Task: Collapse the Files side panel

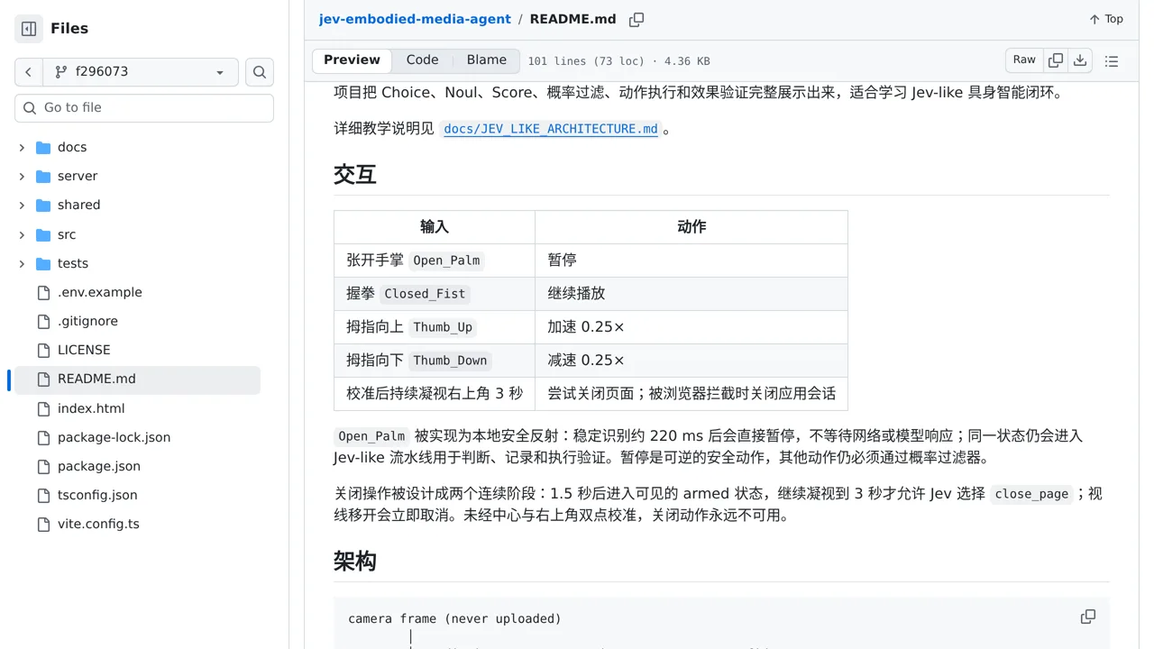Action: point(29,29)
